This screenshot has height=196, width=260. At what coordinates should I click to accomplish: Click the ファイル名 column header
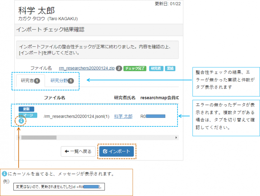[x=55, y=98]
